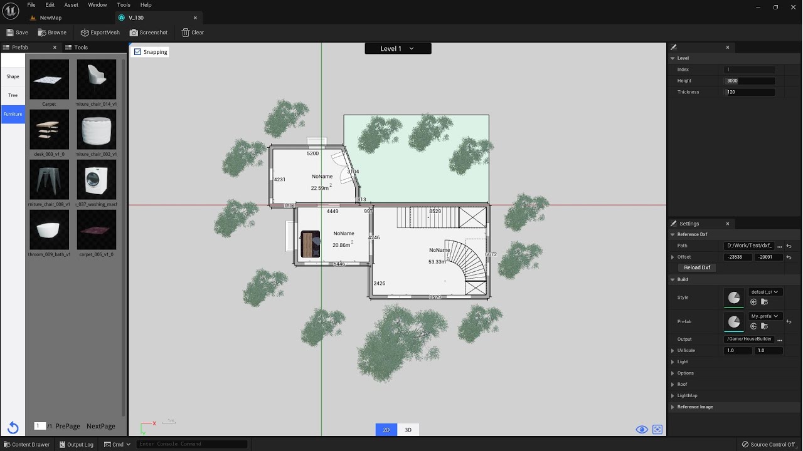
Task: Reset the Offset value to default
Action: [789, 257]
